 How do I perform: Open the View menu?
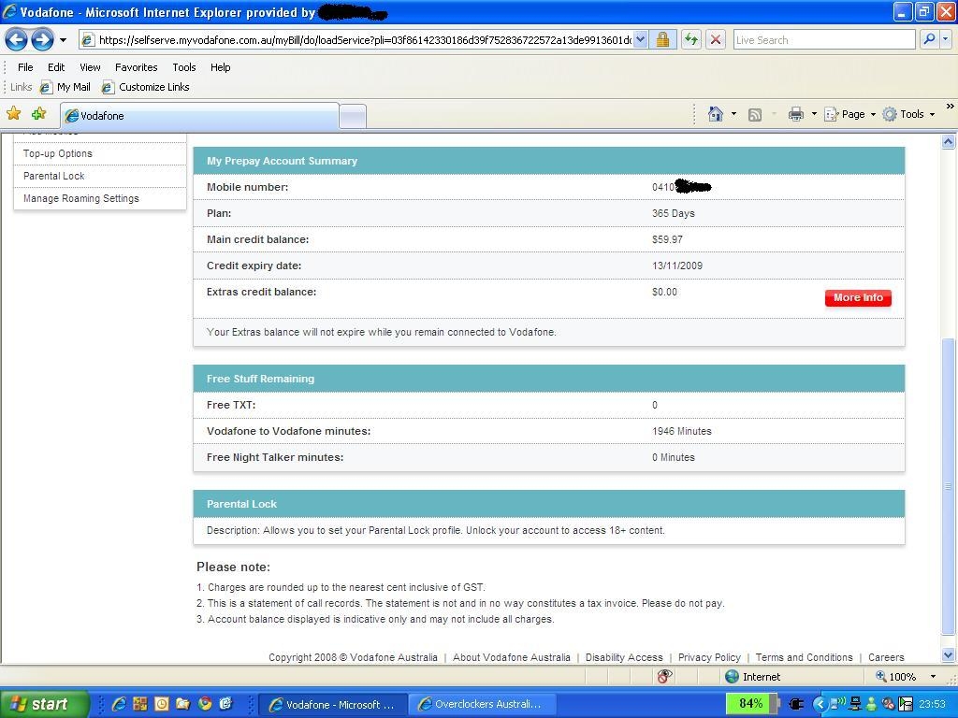(x=90, y=67)
